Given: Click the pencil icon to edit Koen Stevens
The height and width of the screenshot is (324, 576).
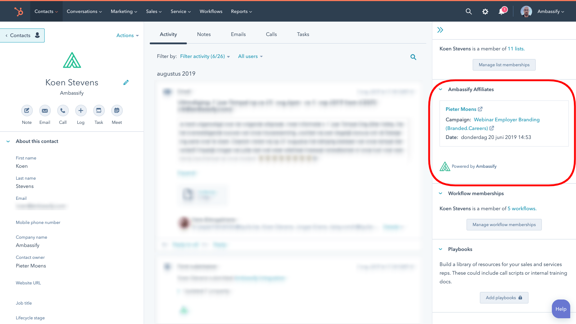Looking at the screenshot, I should pos(126,82).
